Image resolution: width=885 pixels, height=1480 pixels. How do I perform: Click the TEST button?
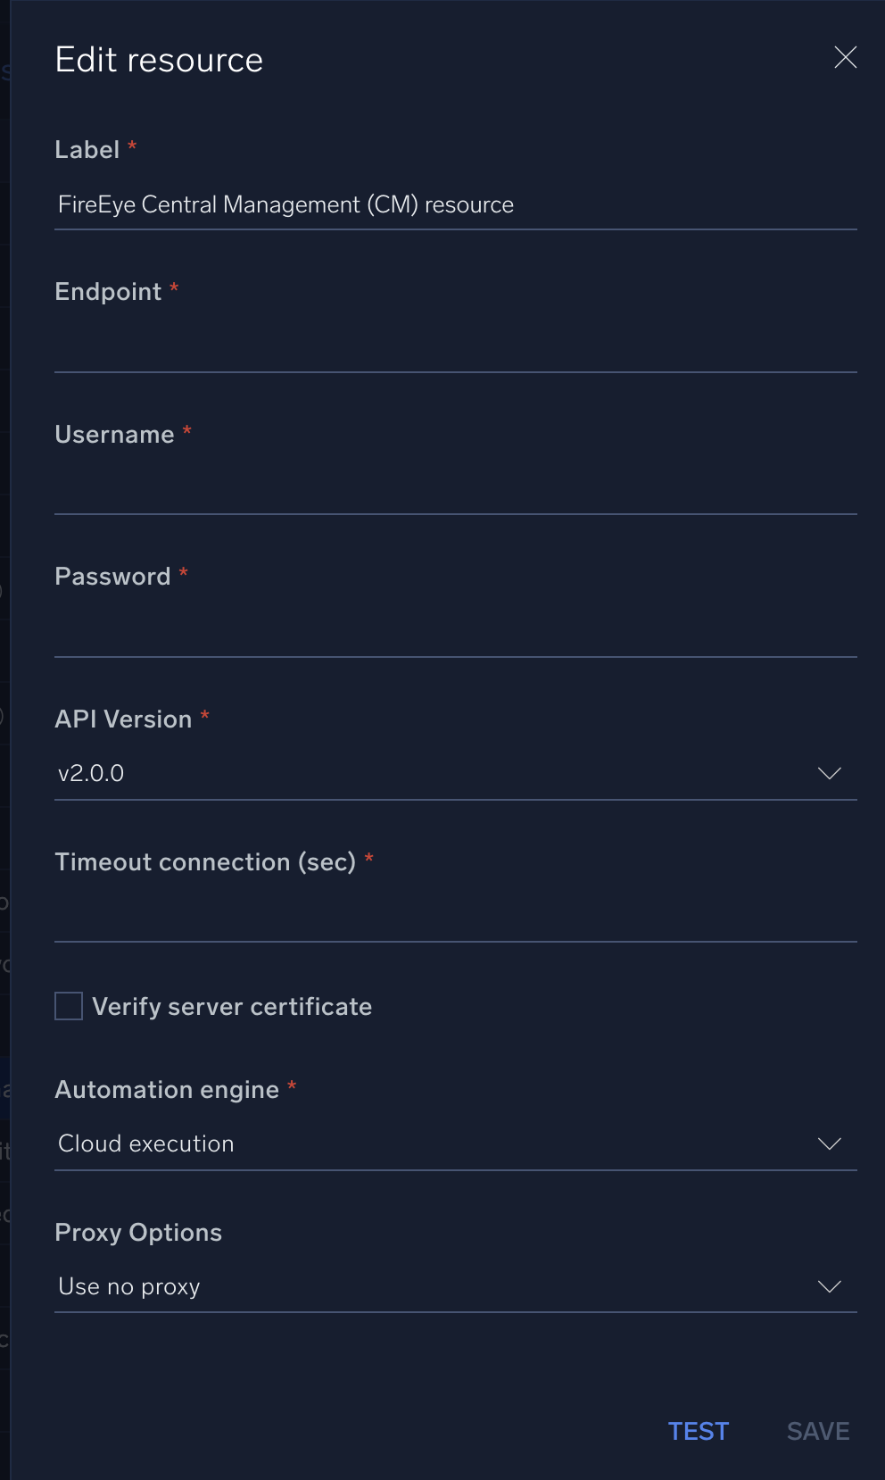coord(698,1430)
